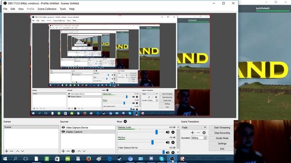This screenshot has height=163, width=291.
Task: Open the Tools menu
Action: tap(63, 9)
